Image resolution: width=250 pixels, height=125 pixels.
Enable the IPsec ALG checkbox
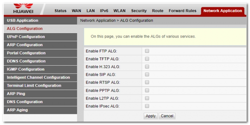coord(147,106)
